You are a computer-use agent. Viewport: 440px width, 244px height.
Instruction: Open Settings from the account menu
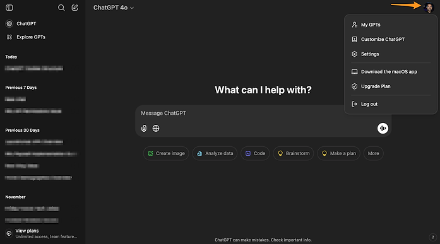(391, 54)
